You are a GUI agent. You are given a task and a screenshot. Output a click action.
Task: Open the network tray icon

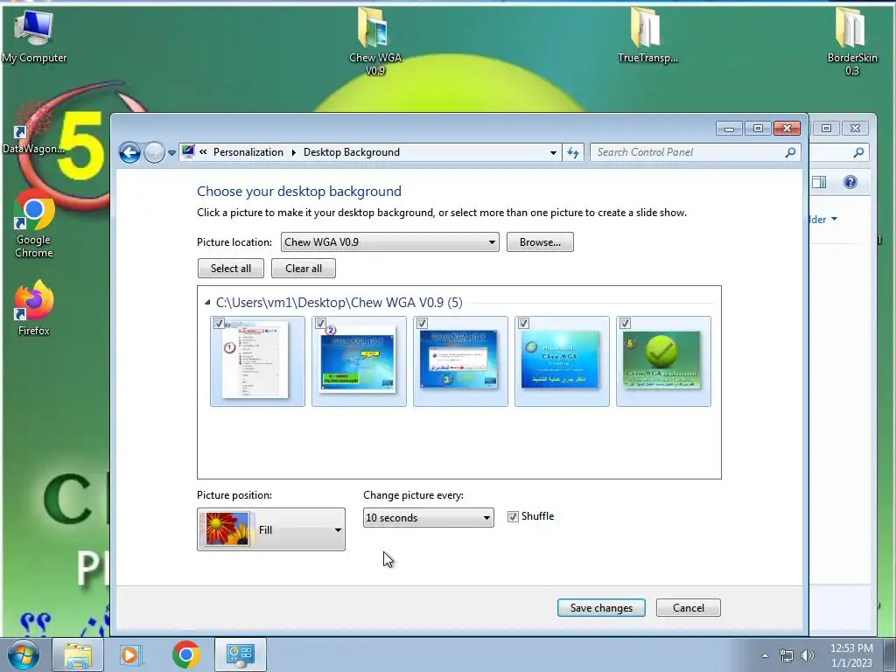(787, 655)
